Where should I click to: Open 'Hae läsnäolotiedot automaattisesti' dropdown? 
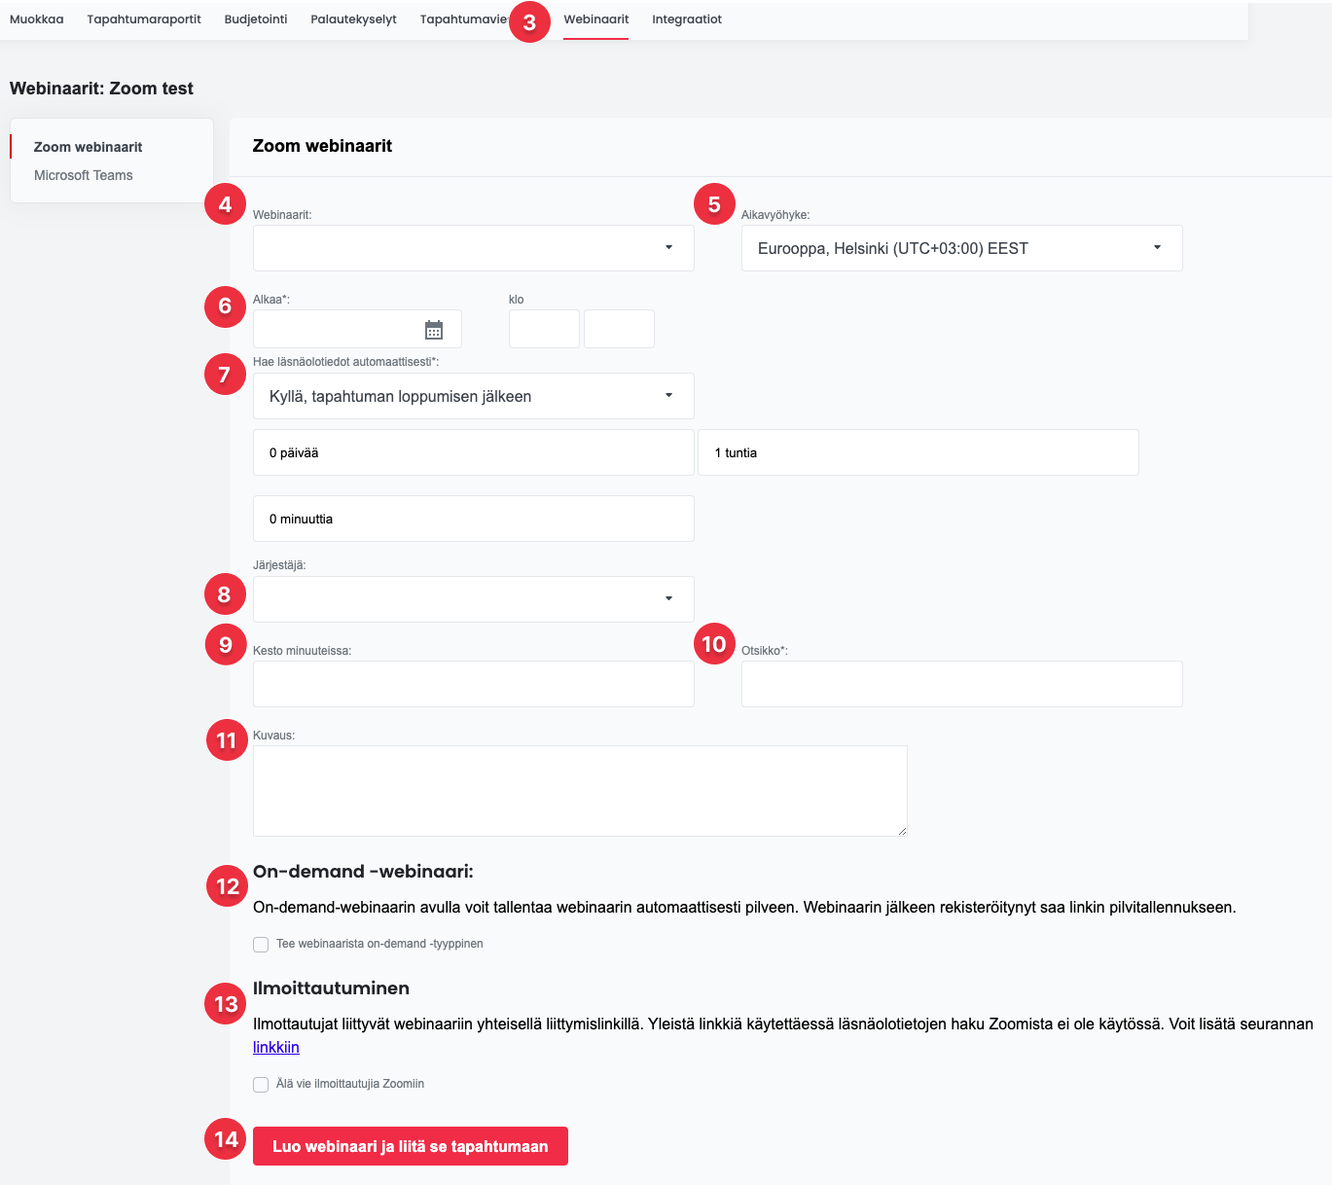click(474, 396)
